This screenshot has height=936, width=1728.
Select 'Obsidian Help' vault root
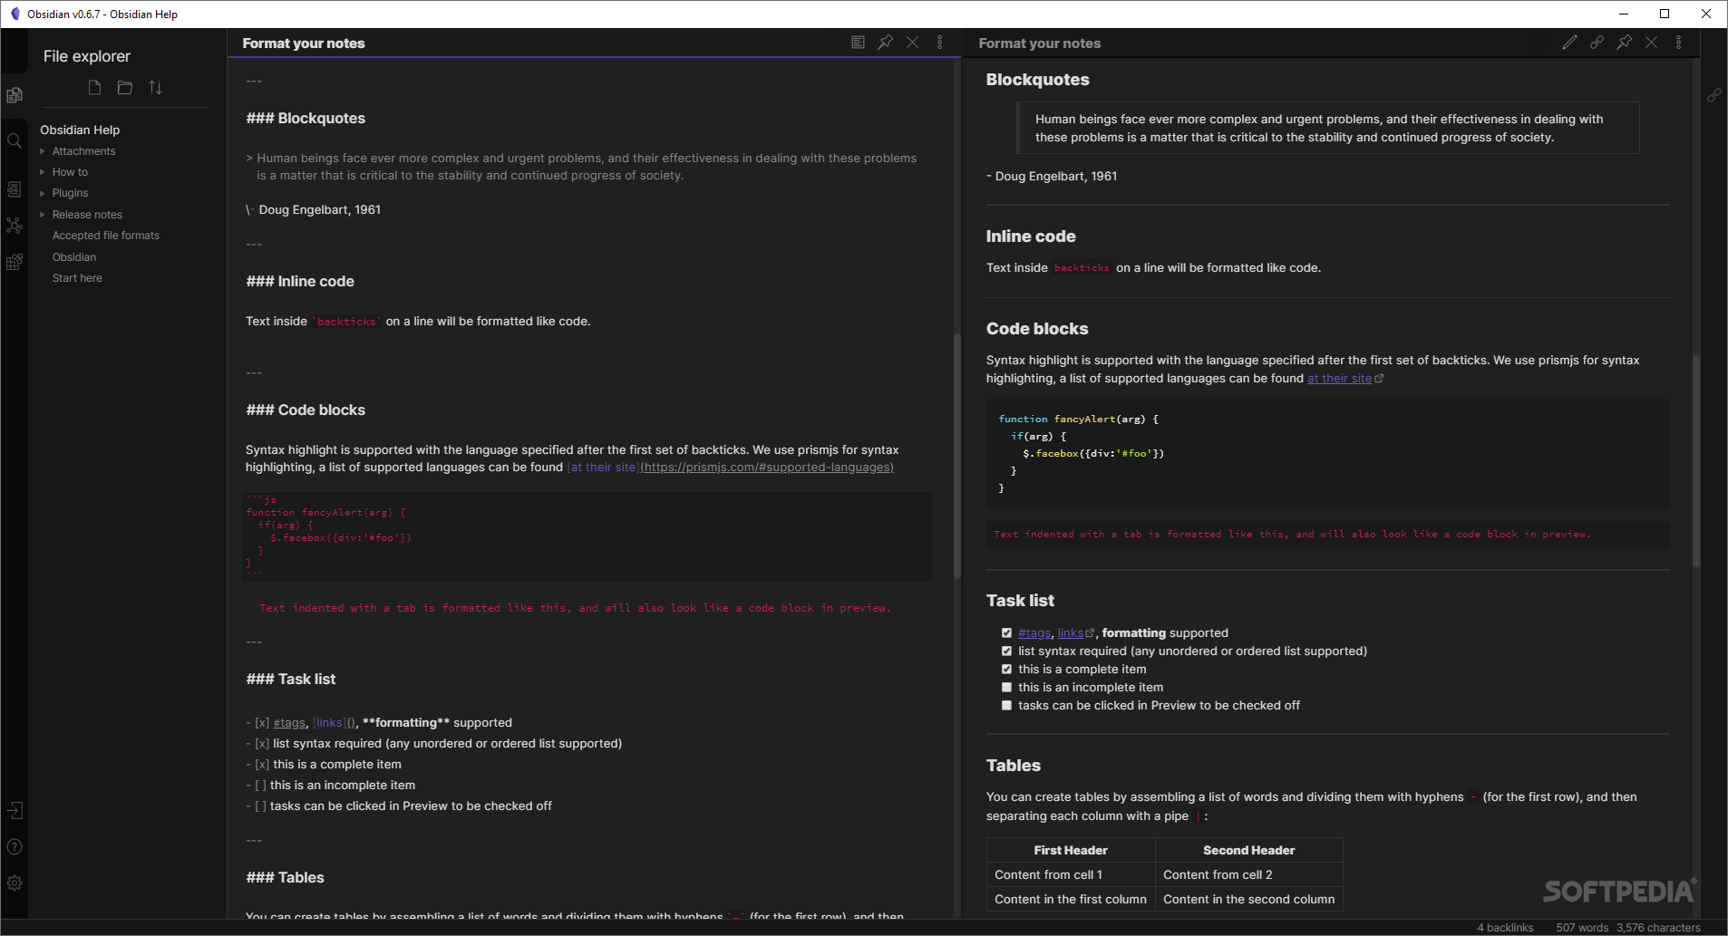[80, 130]
